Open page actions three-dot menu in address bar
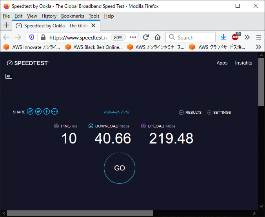This screenshot has height=217, width=265. (x=133, y=38)
